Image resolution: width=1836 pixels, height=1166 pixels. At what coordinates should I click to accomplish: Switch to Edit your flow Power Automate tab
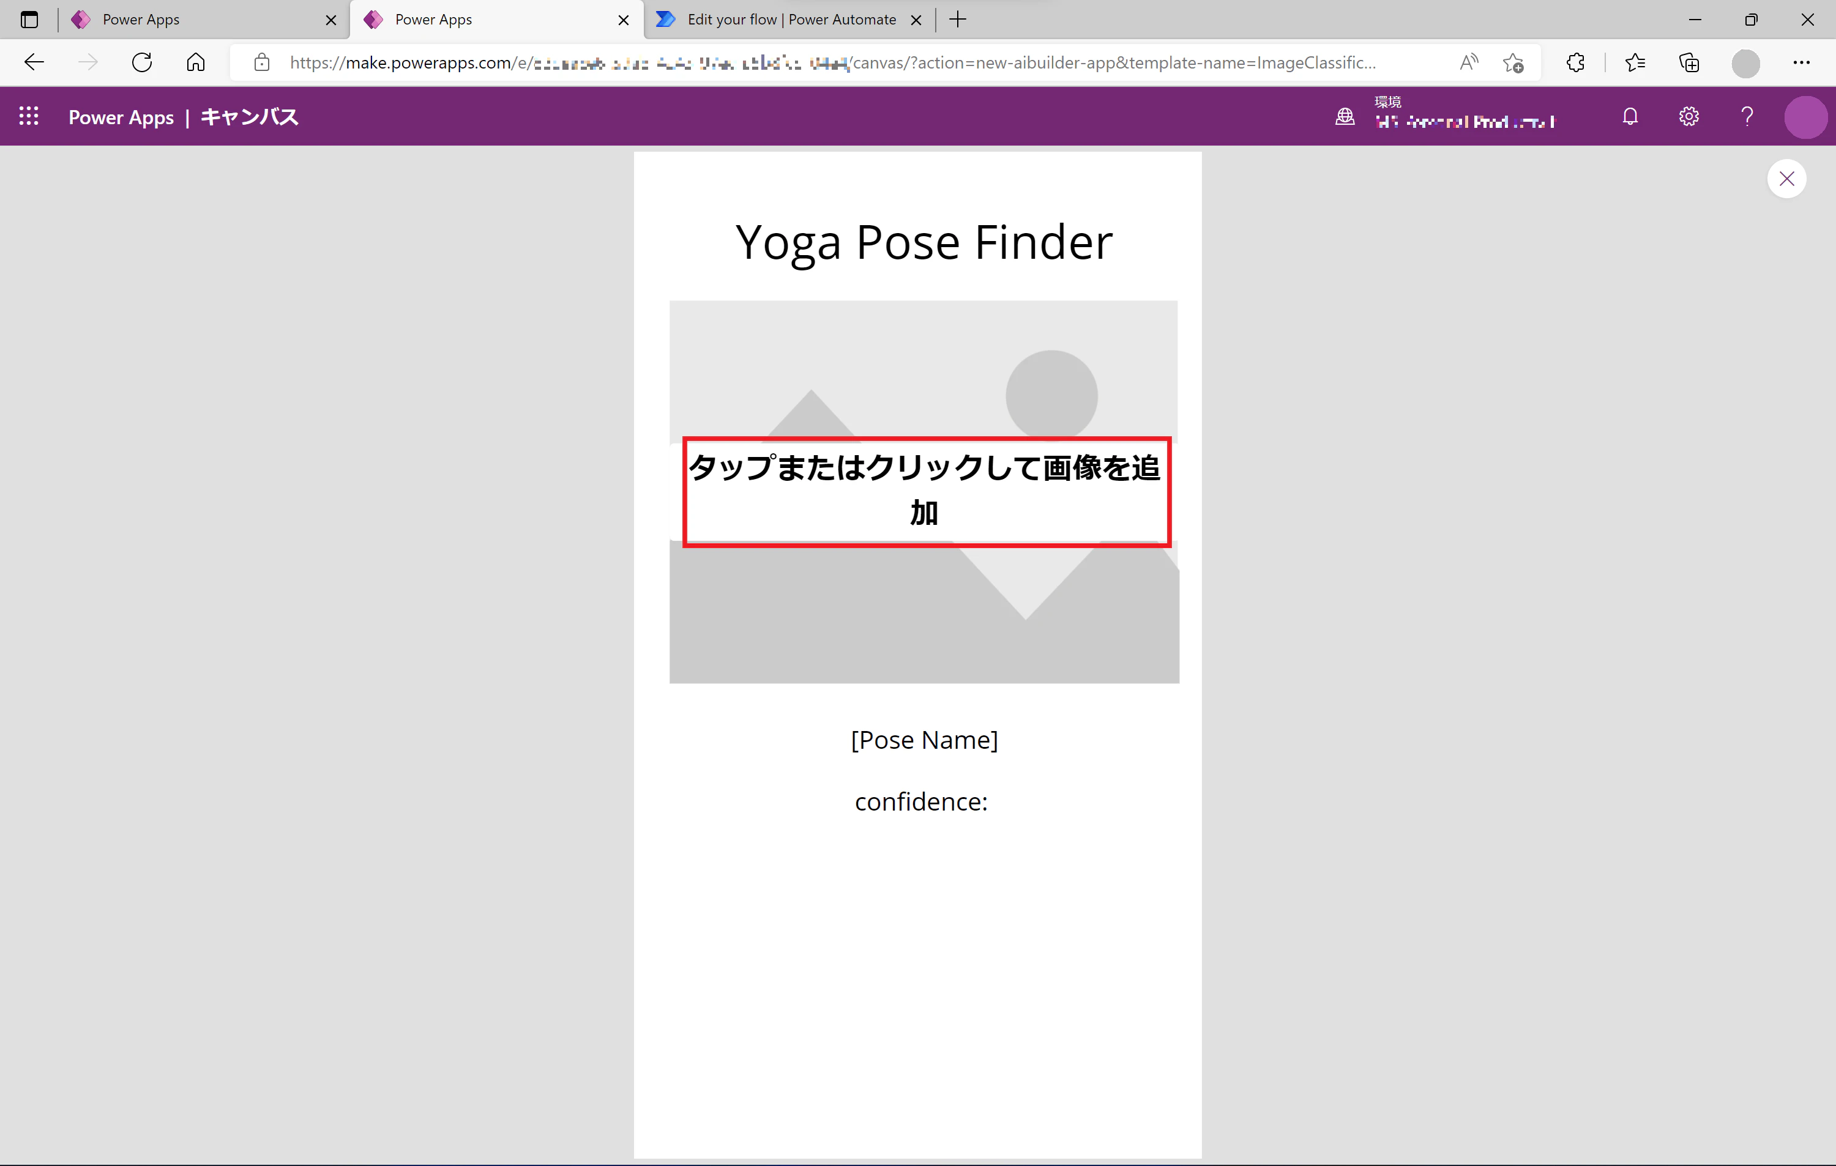[x=789, y=20]
